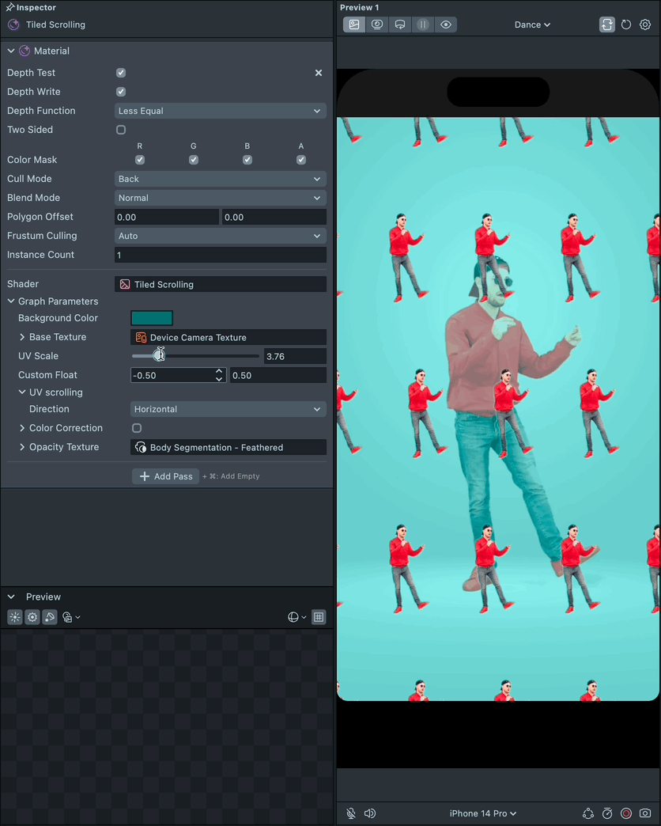Click the muted microphone icon
The image size is (661, 826).
tap(351, 813)
